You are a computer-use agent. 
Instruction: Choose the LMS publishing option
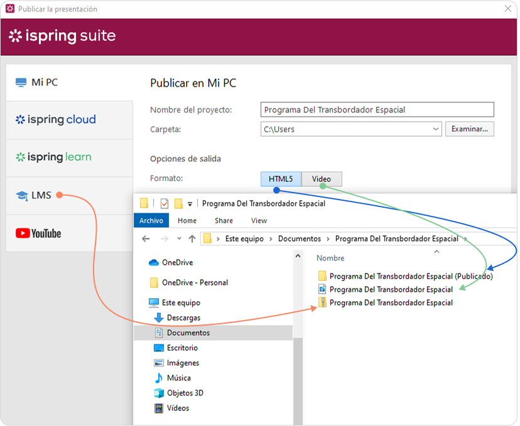69,196
